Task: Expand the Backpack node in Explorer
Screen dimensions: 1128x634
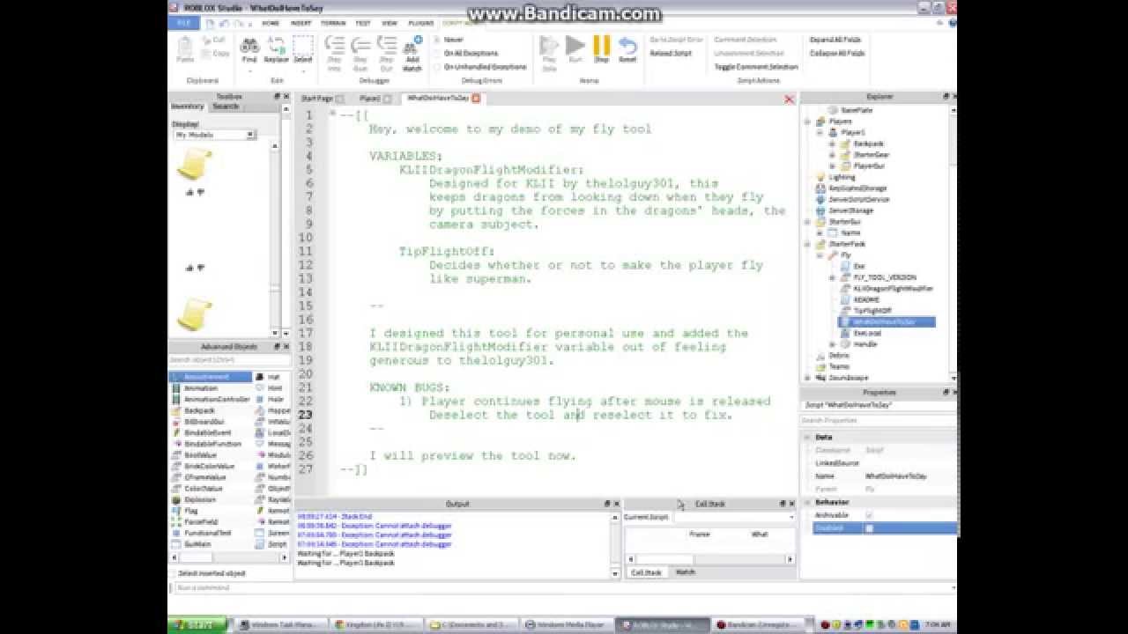Action: 833,144
